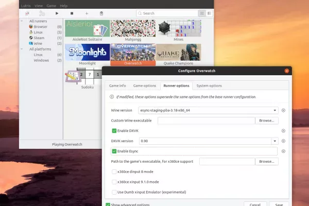Browse for x360ce game executable path
The width and height of the screenshot is (309, 206).
coord(267,161)
